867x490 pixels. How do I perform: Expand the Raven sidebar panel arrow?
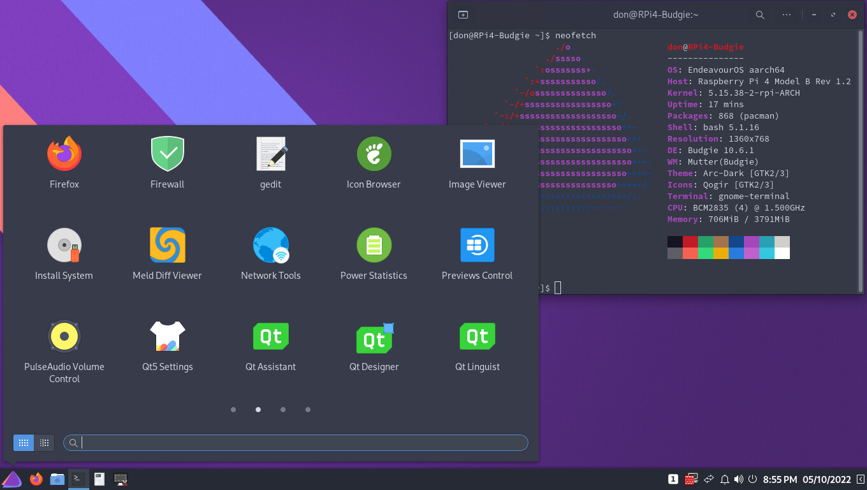tap(859, 479)
